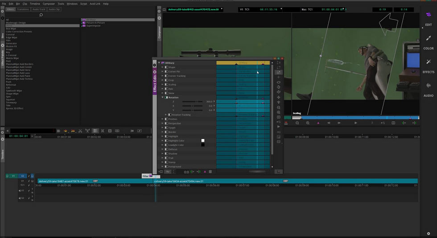
Task: Click the pink add-keyframe triangle in Effect Editor
Action: [205, 172]
